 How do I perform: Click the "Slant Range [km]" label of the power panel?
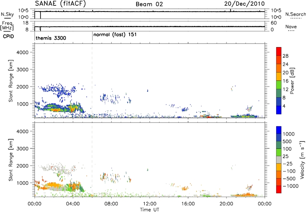[x=11, y=81]
